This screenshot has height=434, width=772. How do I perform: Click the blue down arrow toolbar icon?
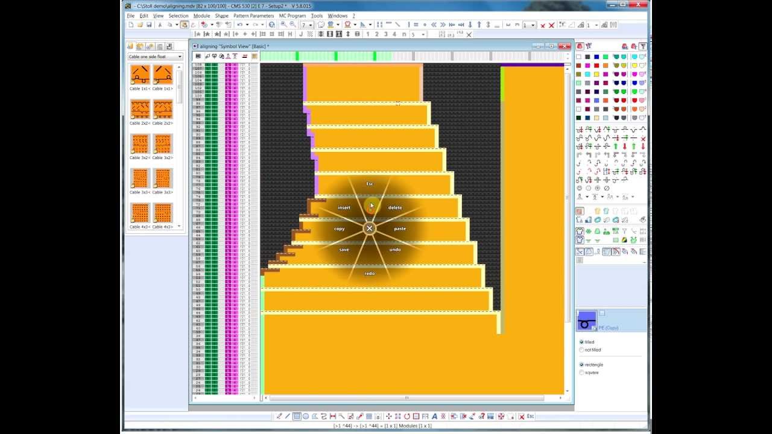[x=470, y=25]
